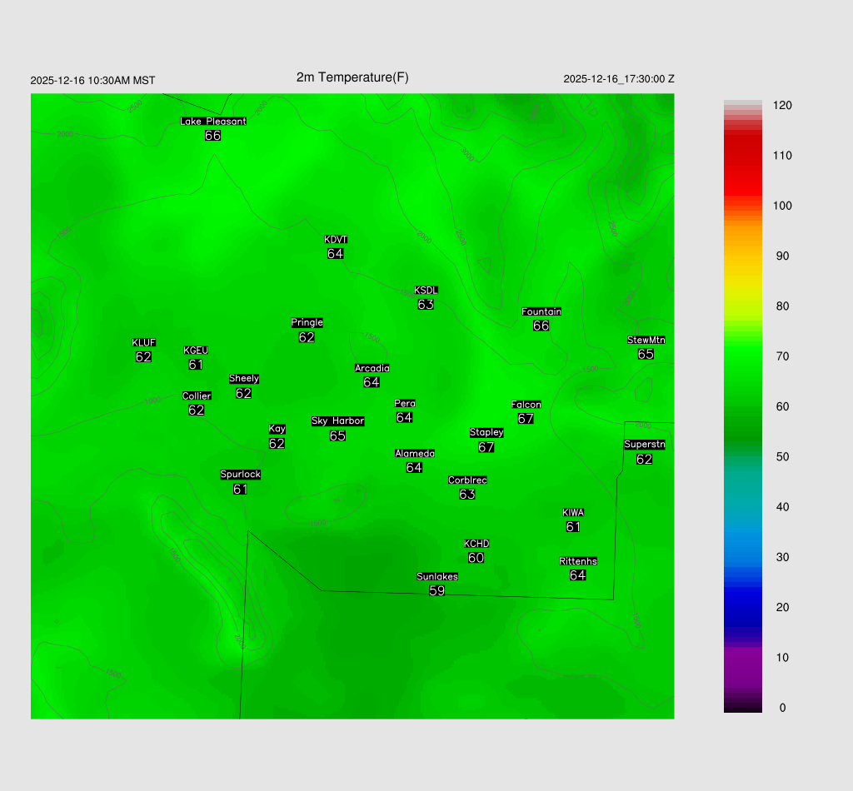Viewport: 853px width, 791px height.
Task: Select the Corblrec station label
Action: [467, 480]
